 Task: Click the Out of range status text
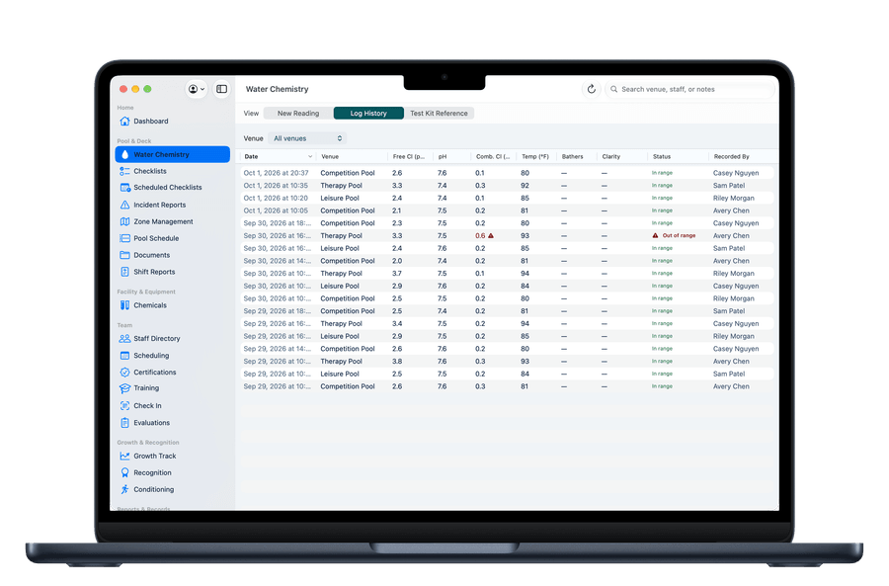click(679, 235)
